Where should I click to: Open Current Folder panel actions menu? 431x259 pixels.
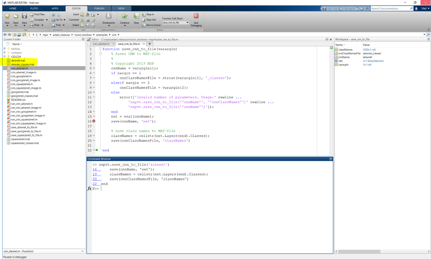(x=83, y=39)
